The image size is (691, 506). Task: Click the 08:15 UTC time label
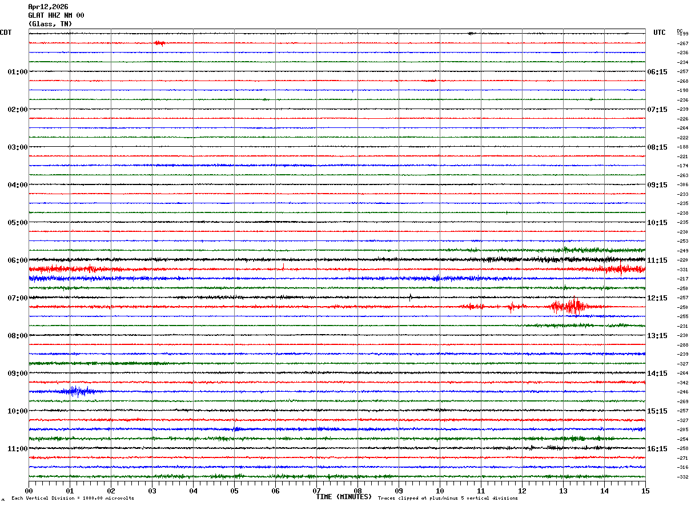click(657, 147)
